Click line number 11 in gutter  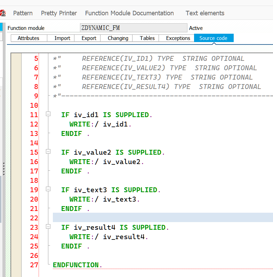[x=34, y=115]
